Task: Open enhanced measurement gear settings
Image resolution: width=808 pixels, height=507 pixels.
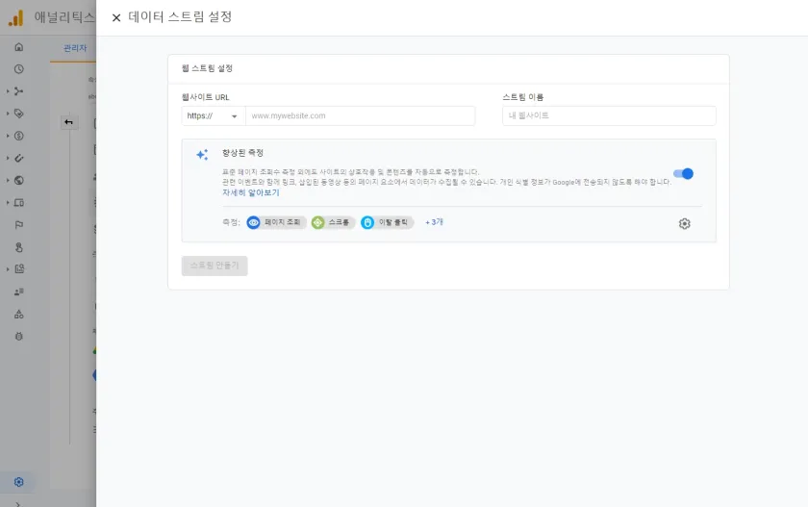Action: pos(684,223)
